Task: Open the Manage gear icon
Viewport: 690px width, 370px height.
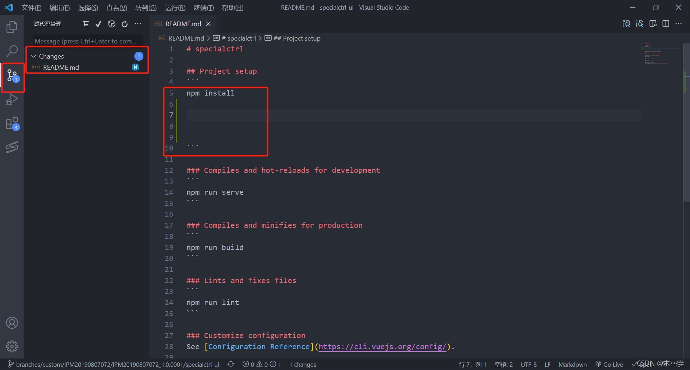Action: 12,346
